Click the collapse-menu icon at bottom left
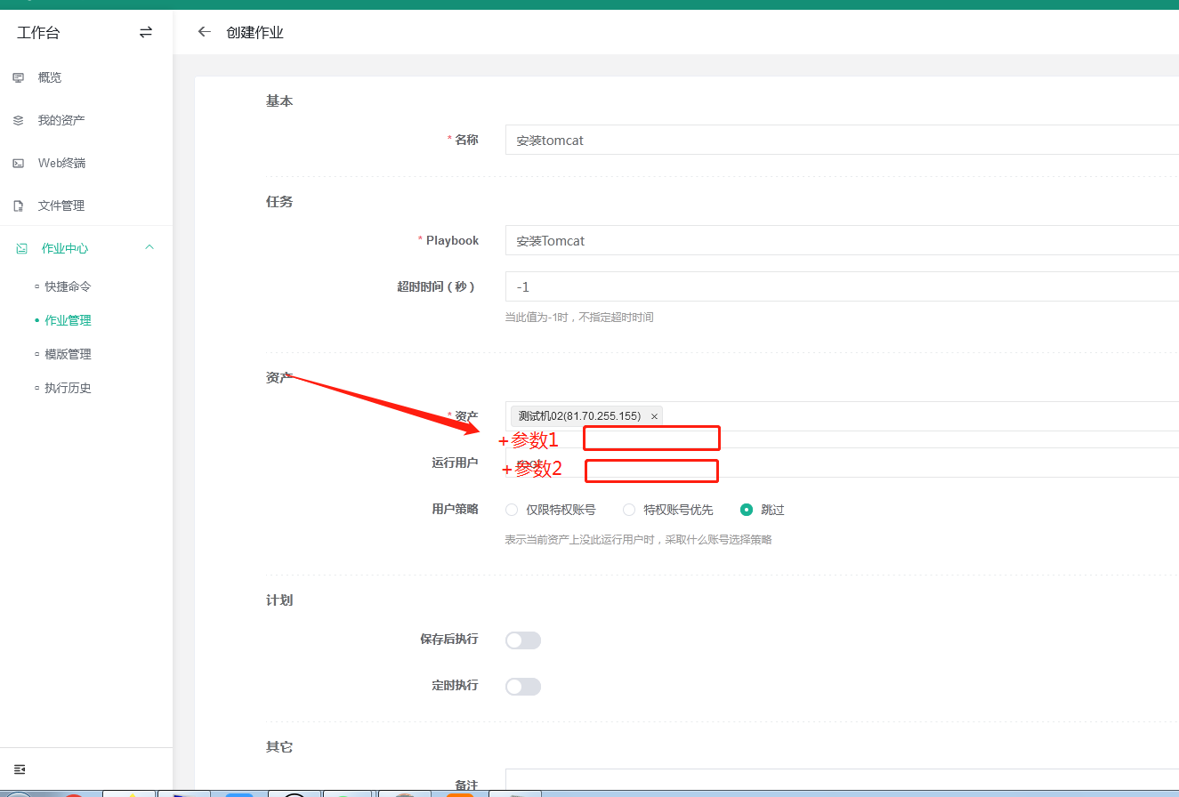 19,769
